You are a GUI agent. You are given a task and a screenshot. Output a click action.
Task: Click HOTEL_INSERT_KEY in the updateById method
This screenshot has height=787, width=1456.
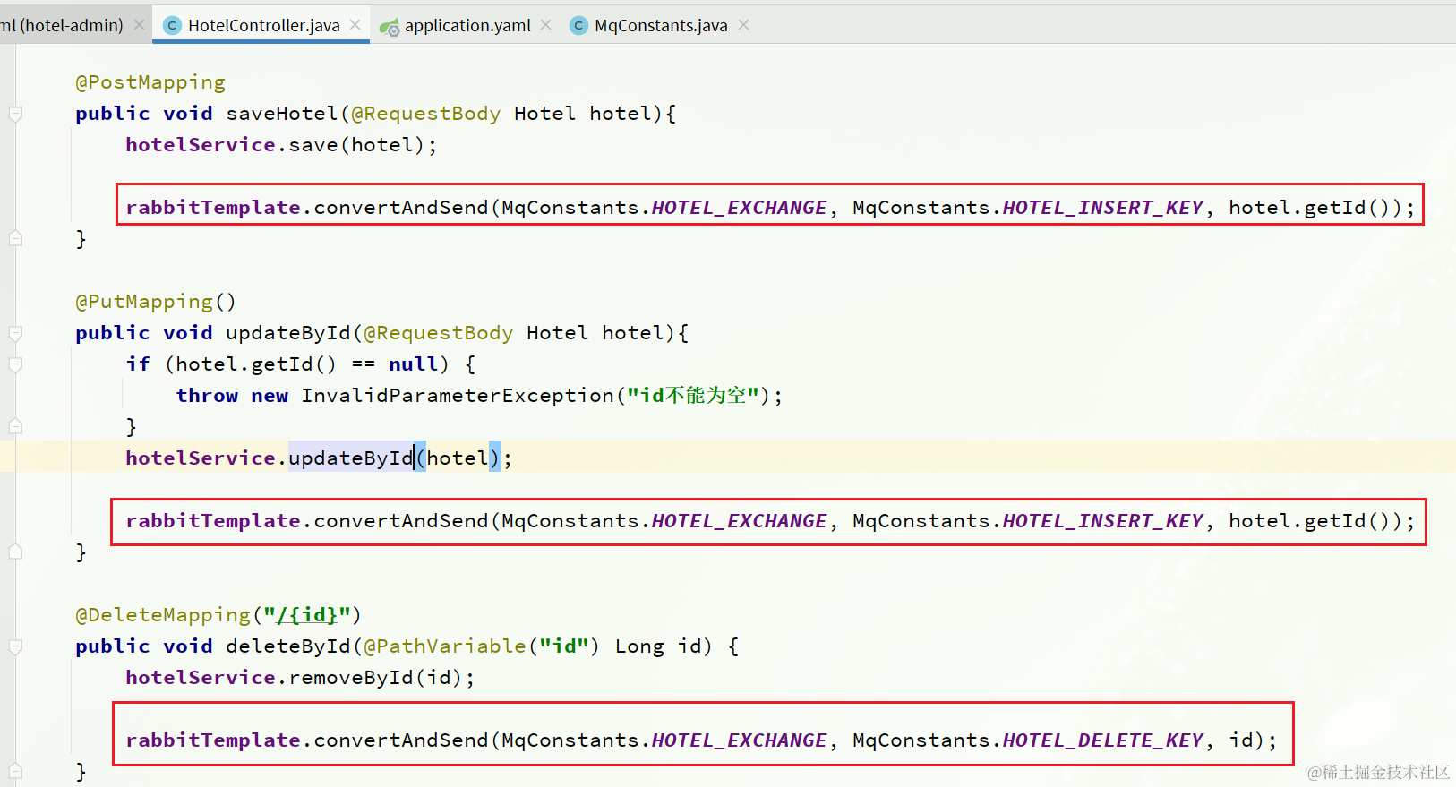click(x=1102, y=521)
